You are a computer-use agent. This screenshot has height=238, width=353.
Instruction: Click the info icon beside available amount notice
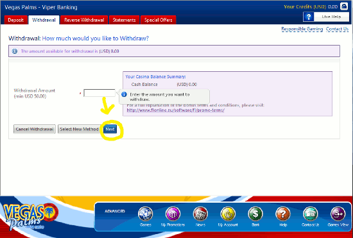[x=15, y=51]
